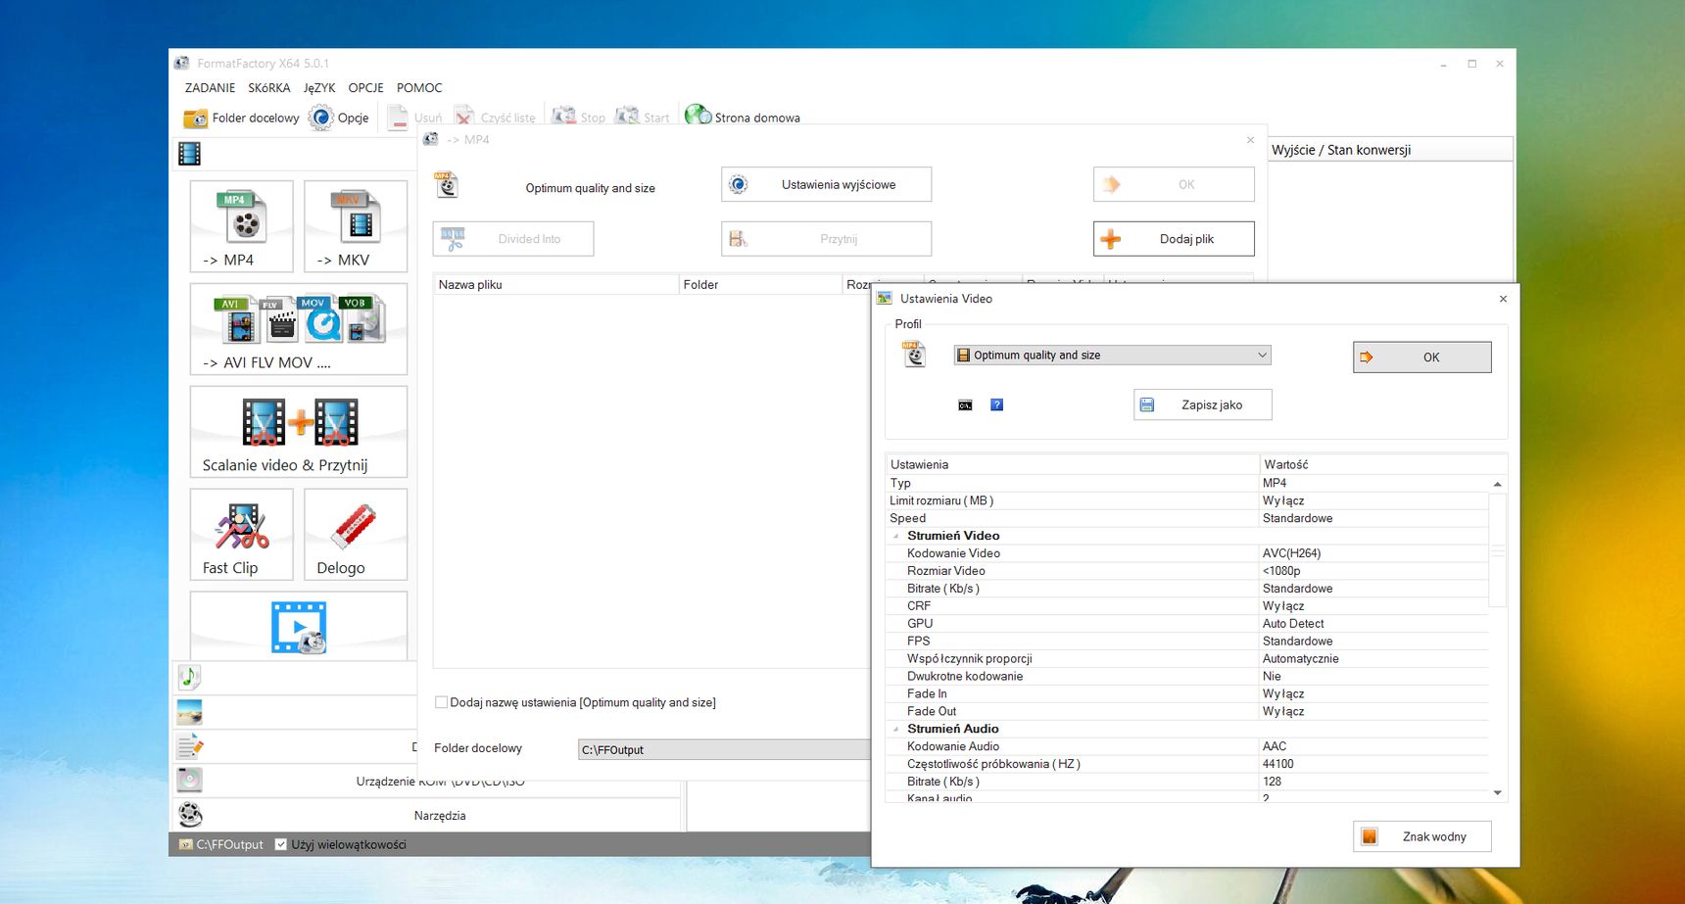Select the -> MP4 conversion tile
This screenshot has height=904, width=1685.
pos(242,226)
